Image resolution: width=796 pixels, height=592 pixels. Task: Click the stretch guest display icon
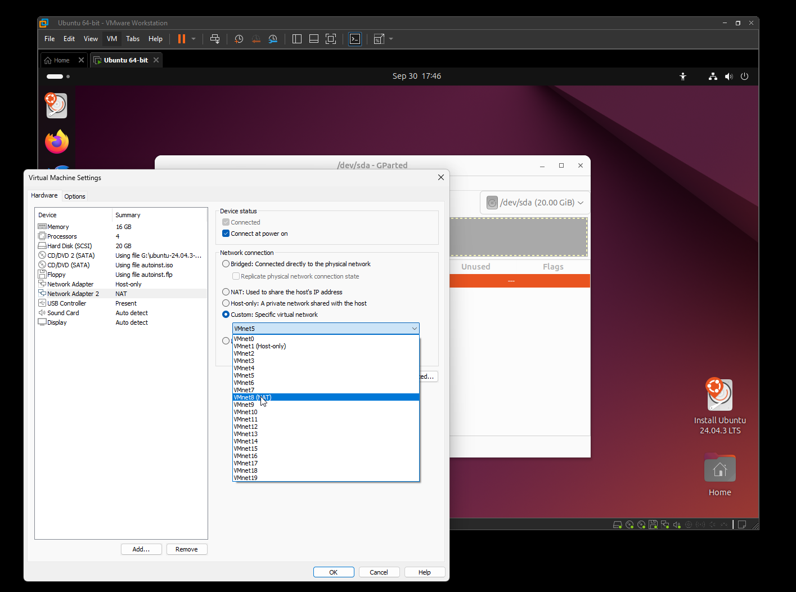pos(379,39)
